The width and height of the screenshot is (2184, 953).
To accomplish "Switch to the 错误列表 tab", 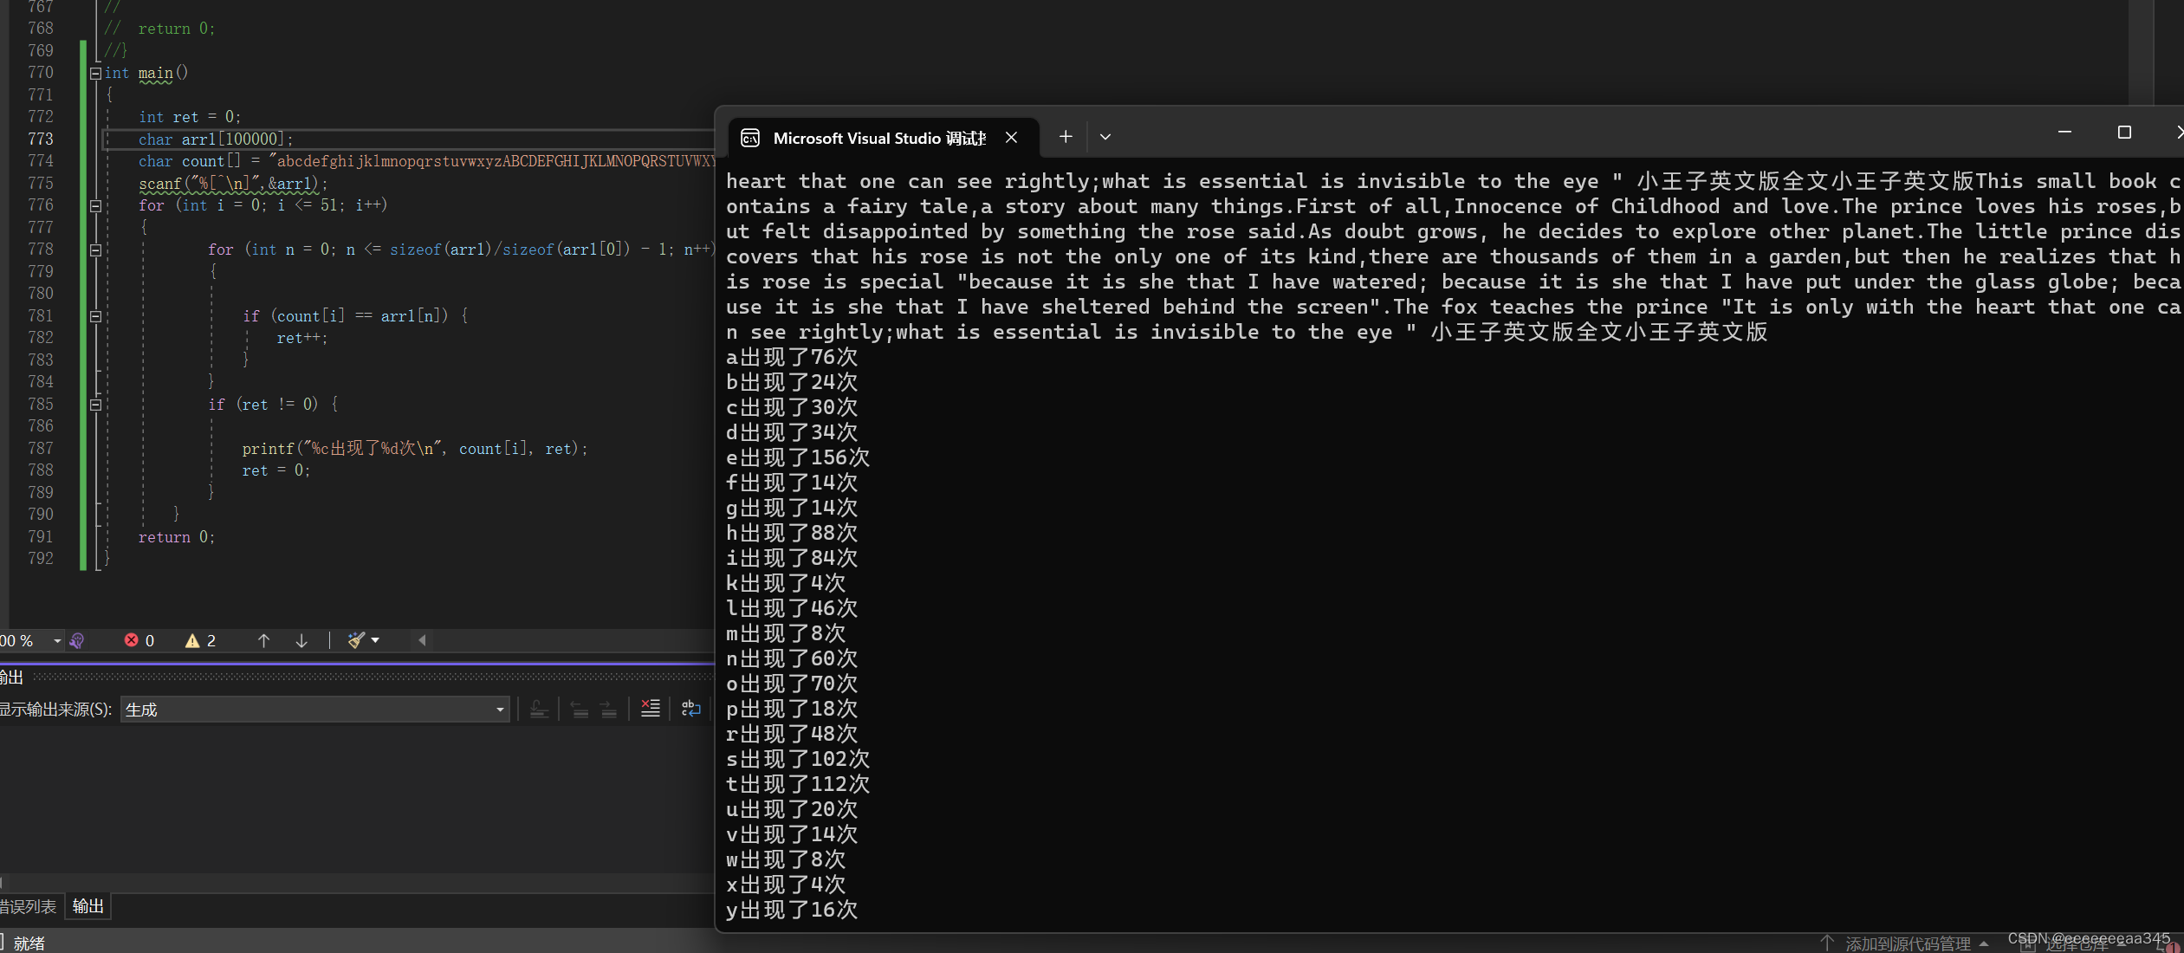I will (29, 906).
